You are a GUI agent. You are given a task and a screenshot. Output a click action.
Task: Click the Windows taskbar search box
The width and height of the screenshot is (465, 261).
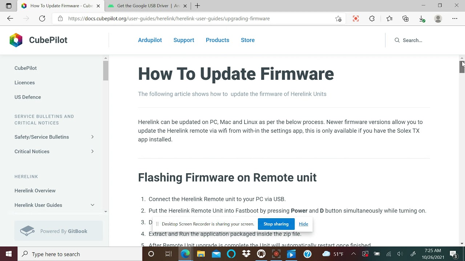80,254
